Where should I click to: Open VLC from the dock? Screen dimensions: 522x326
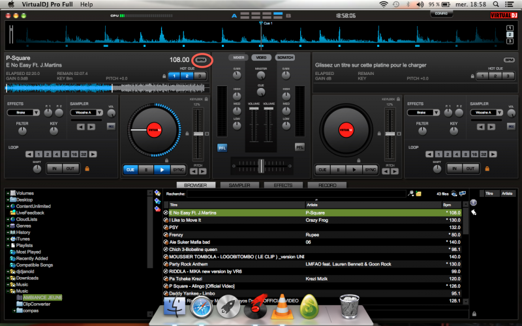point(282,305)
